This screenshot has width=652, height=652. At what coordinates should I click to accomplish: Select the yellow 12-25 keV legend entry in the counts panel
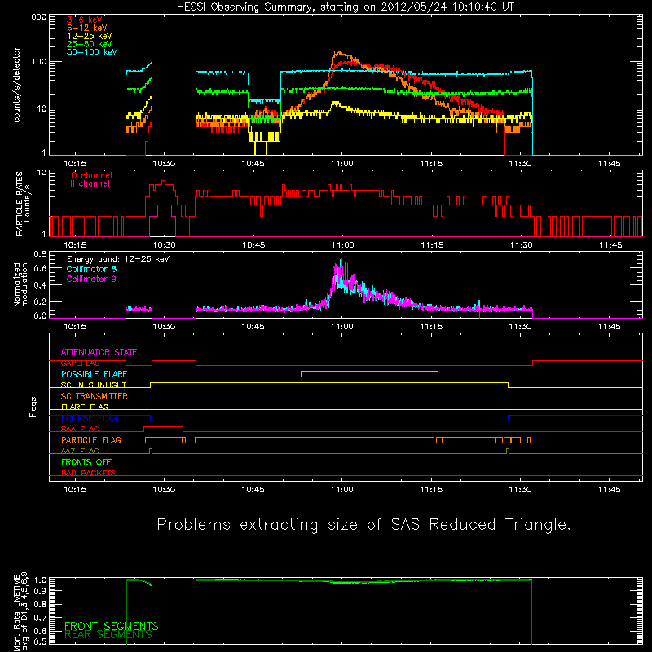90,36
